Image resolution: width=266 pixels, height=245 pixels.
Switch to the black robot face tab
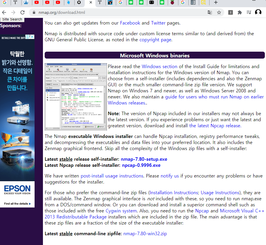(152, 2)
